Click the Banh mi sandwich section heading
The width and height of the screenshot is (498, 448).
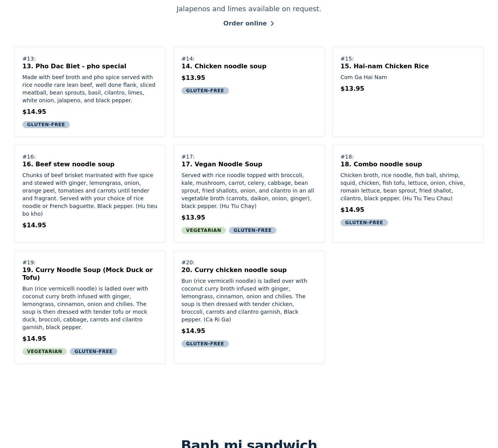tap(249, 444)
